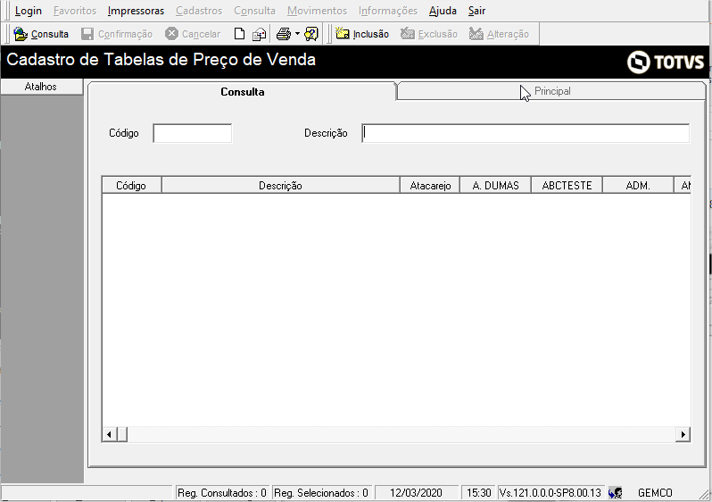Click the 12/03/2020 date in status bar
The image size is (712, 502).
(x=416, y=493)
